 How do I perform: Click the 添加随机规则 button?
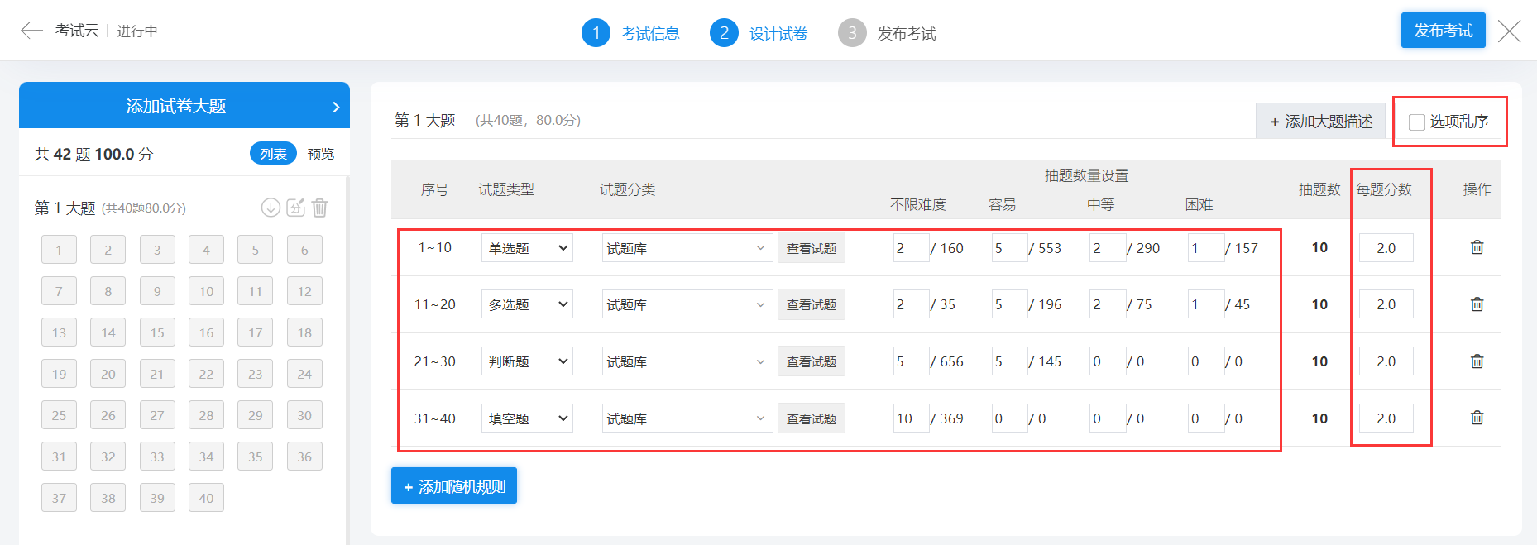pos(454,486)
